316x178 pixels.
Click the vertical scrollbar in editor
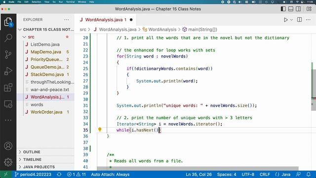pos(314,90)
